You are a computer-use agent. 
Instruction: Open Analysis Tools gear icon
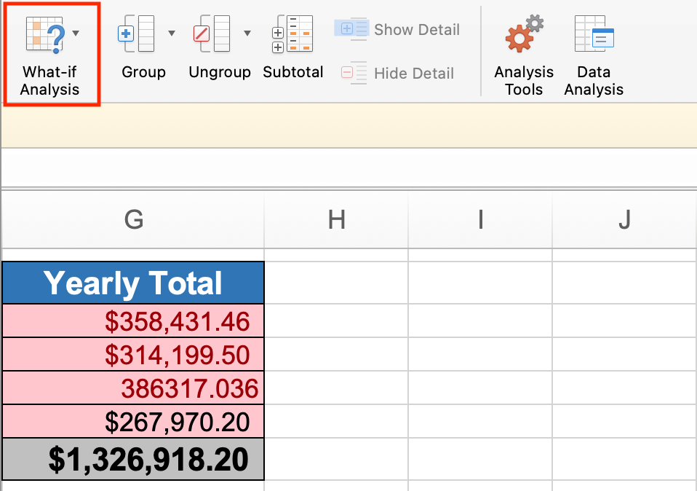[525, 34]
